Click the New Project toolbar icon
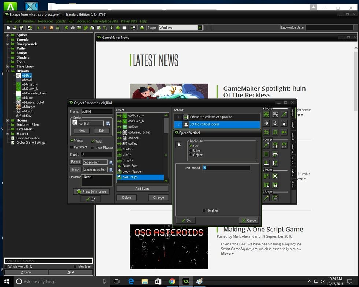Image resolution: width=359 pixels, height=287 pixels. [x=8, y=28]
